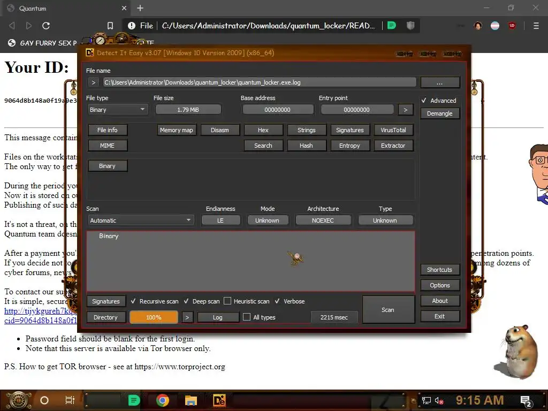Select the Quantum browser tab
Screen dimensions: 548x411
(65, 8)
